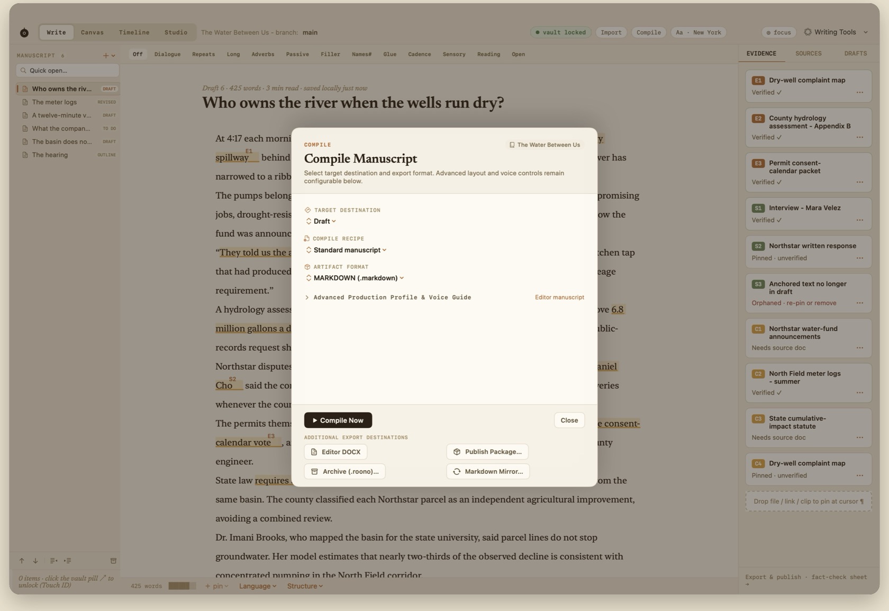889x611 pixels.
Task: Click the Compile Recipe icon
Action: coord(306,239)
